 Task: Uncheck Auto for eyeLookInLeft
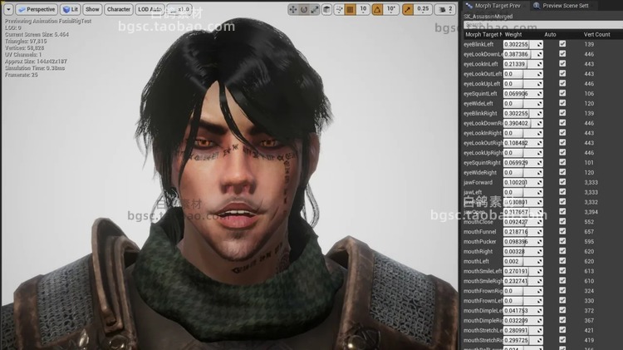(562, 64)
